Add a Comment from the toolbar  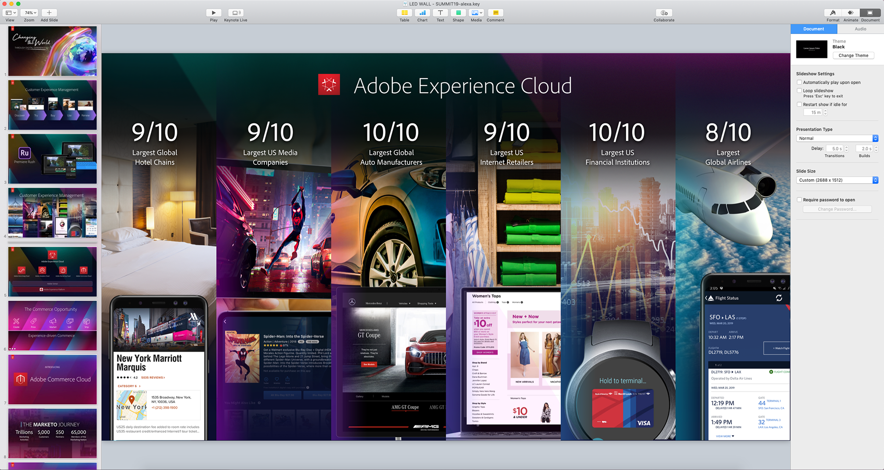tap(495, 13)
